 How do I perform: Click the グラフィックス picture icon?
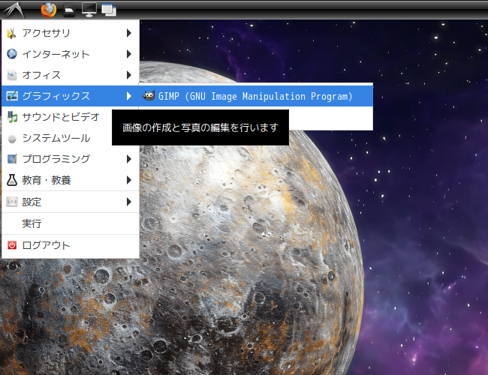12,96
